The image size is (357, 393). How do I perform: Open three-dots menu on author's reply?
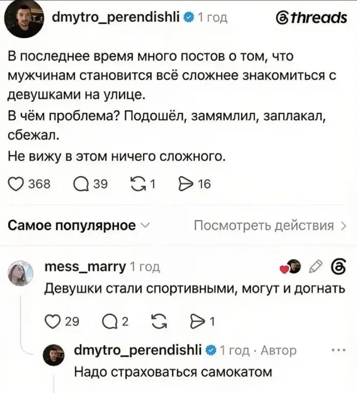pyautogui.click(x=339, y=350)
